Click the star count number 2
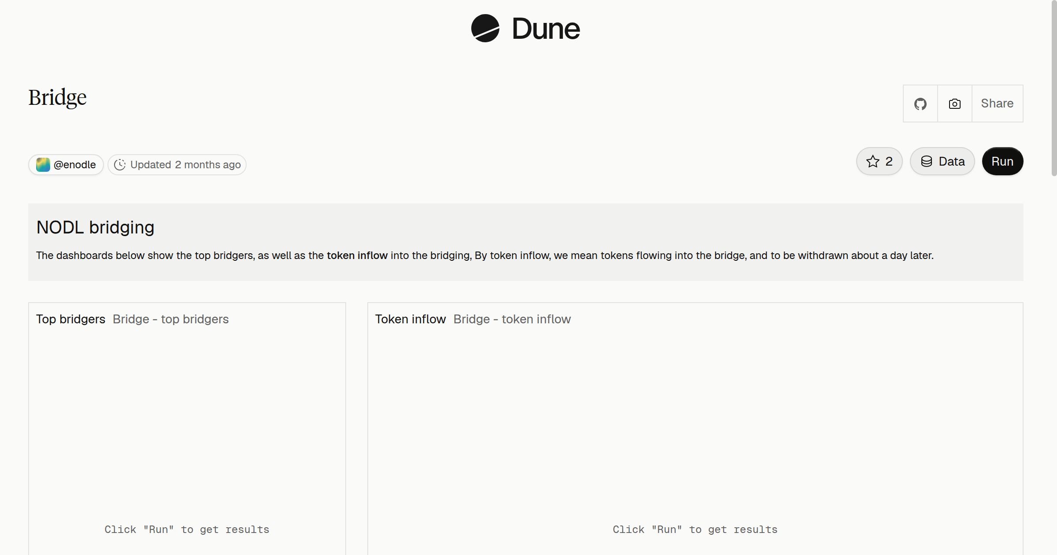The height and width of the screenshot is (555, 1057). click(x=889, y=161)
